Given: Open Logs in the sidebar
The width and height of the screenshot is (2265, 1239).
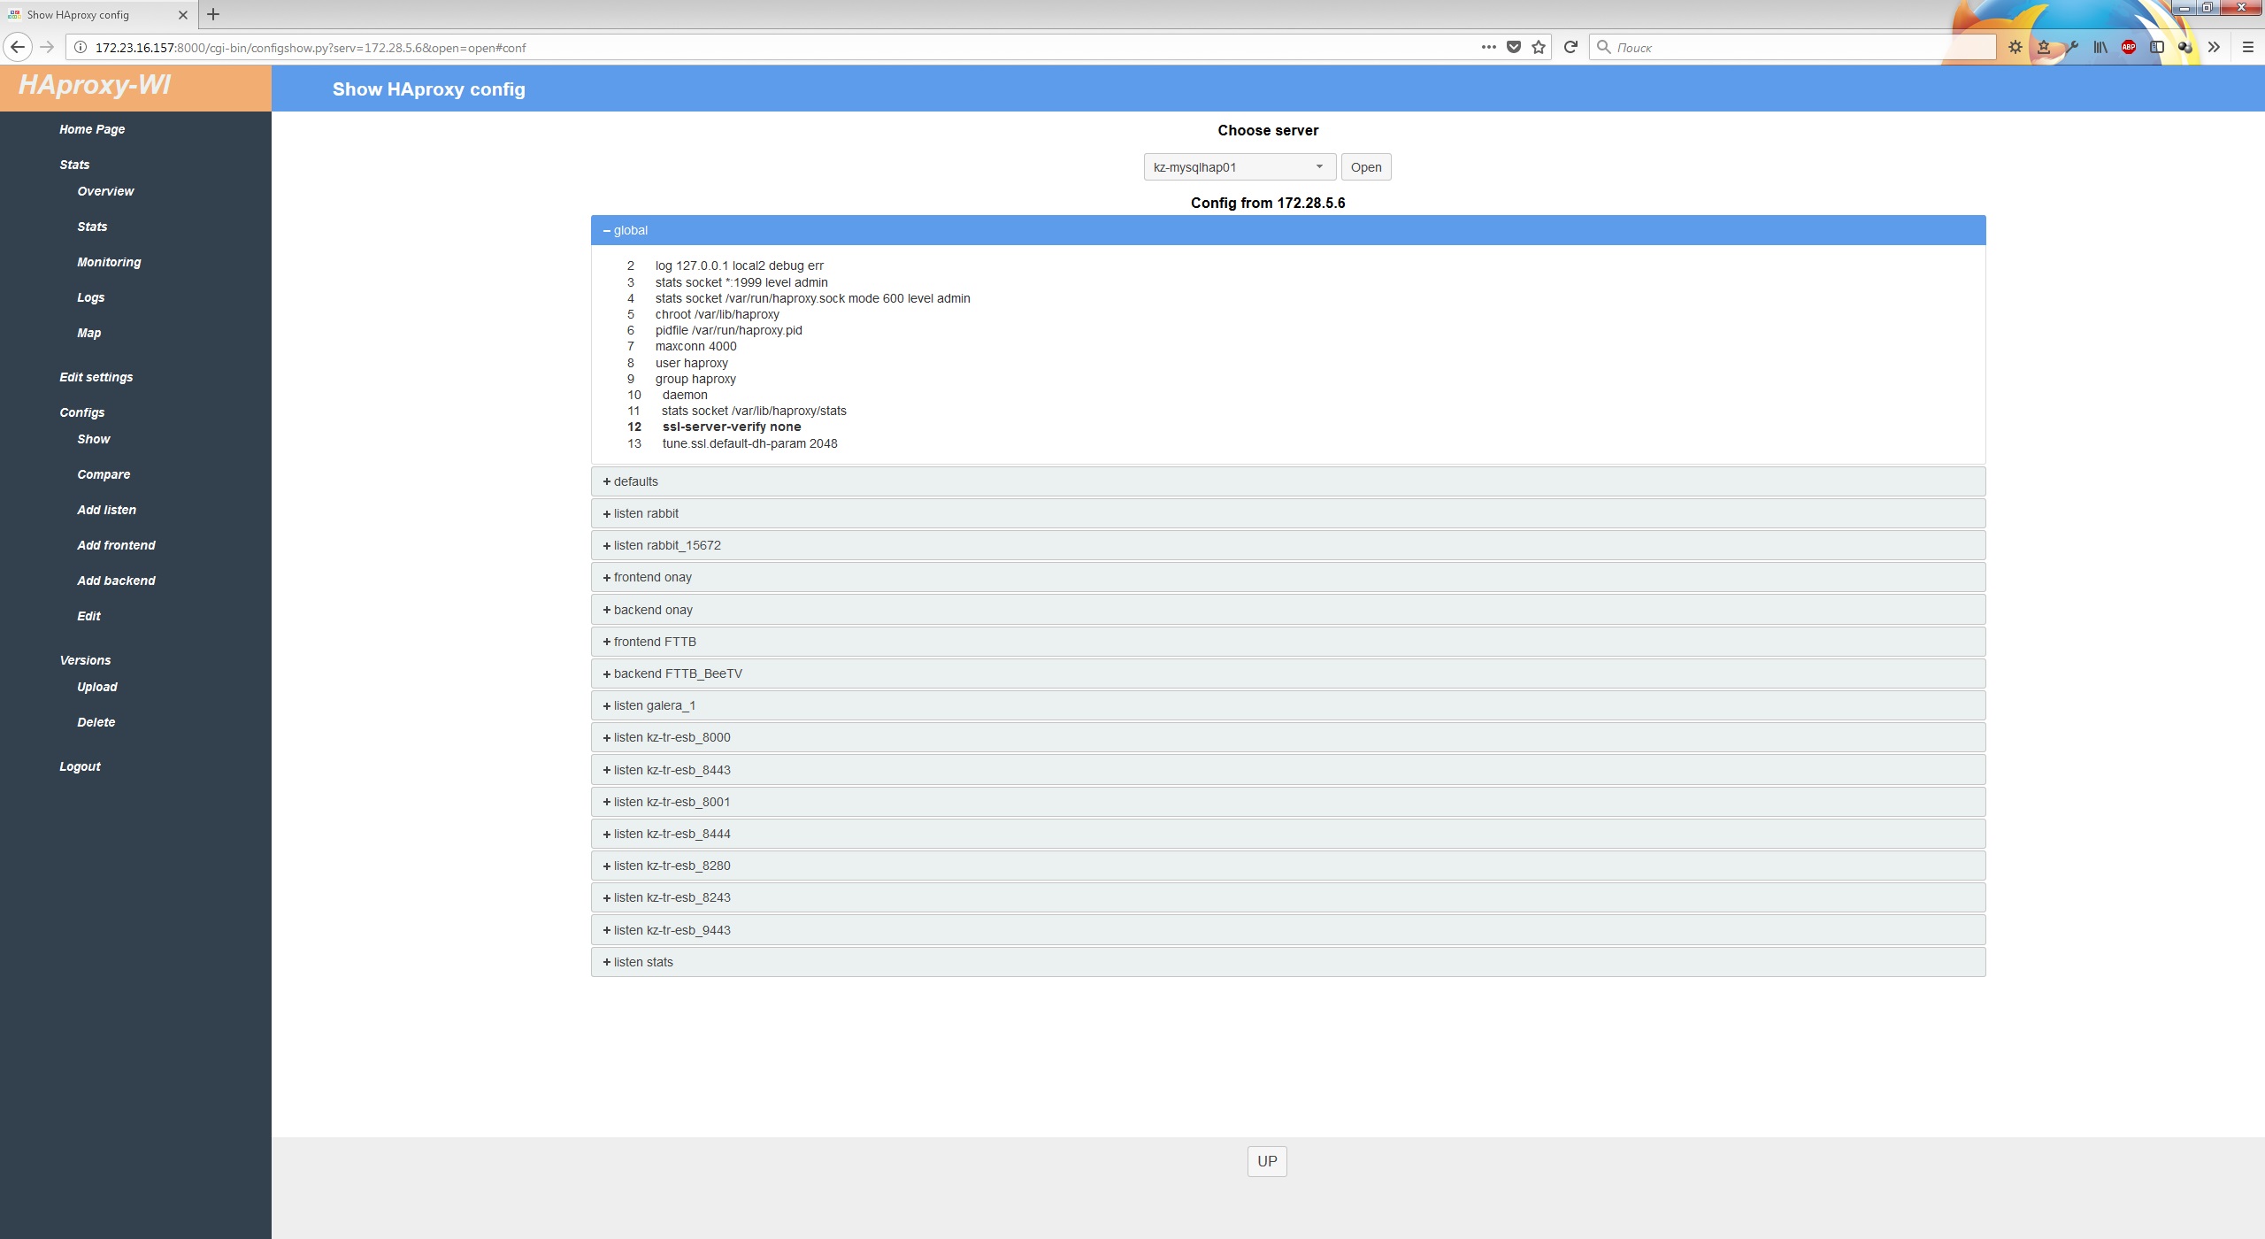Looking at the screenshot, I should [90, 297].
